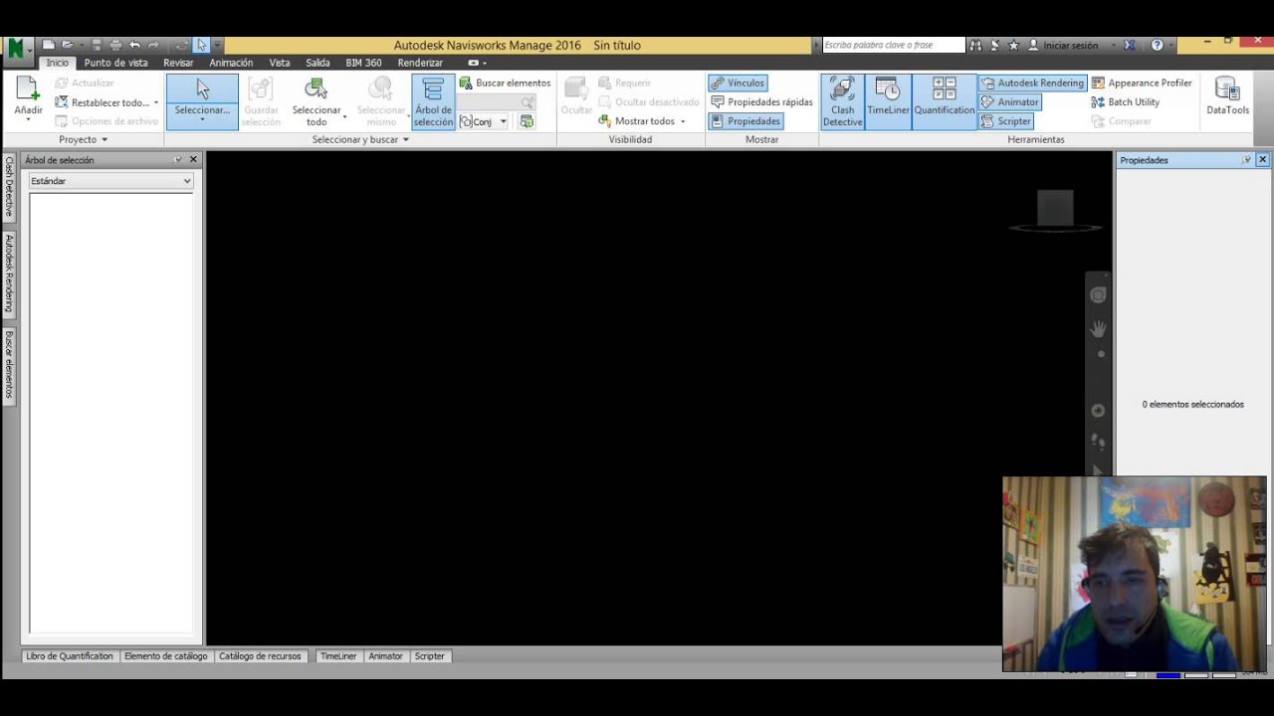The width and height of the screenshot is (1274, 716).
Task: Switch to the Revisar tab
Action: [178, 63]
